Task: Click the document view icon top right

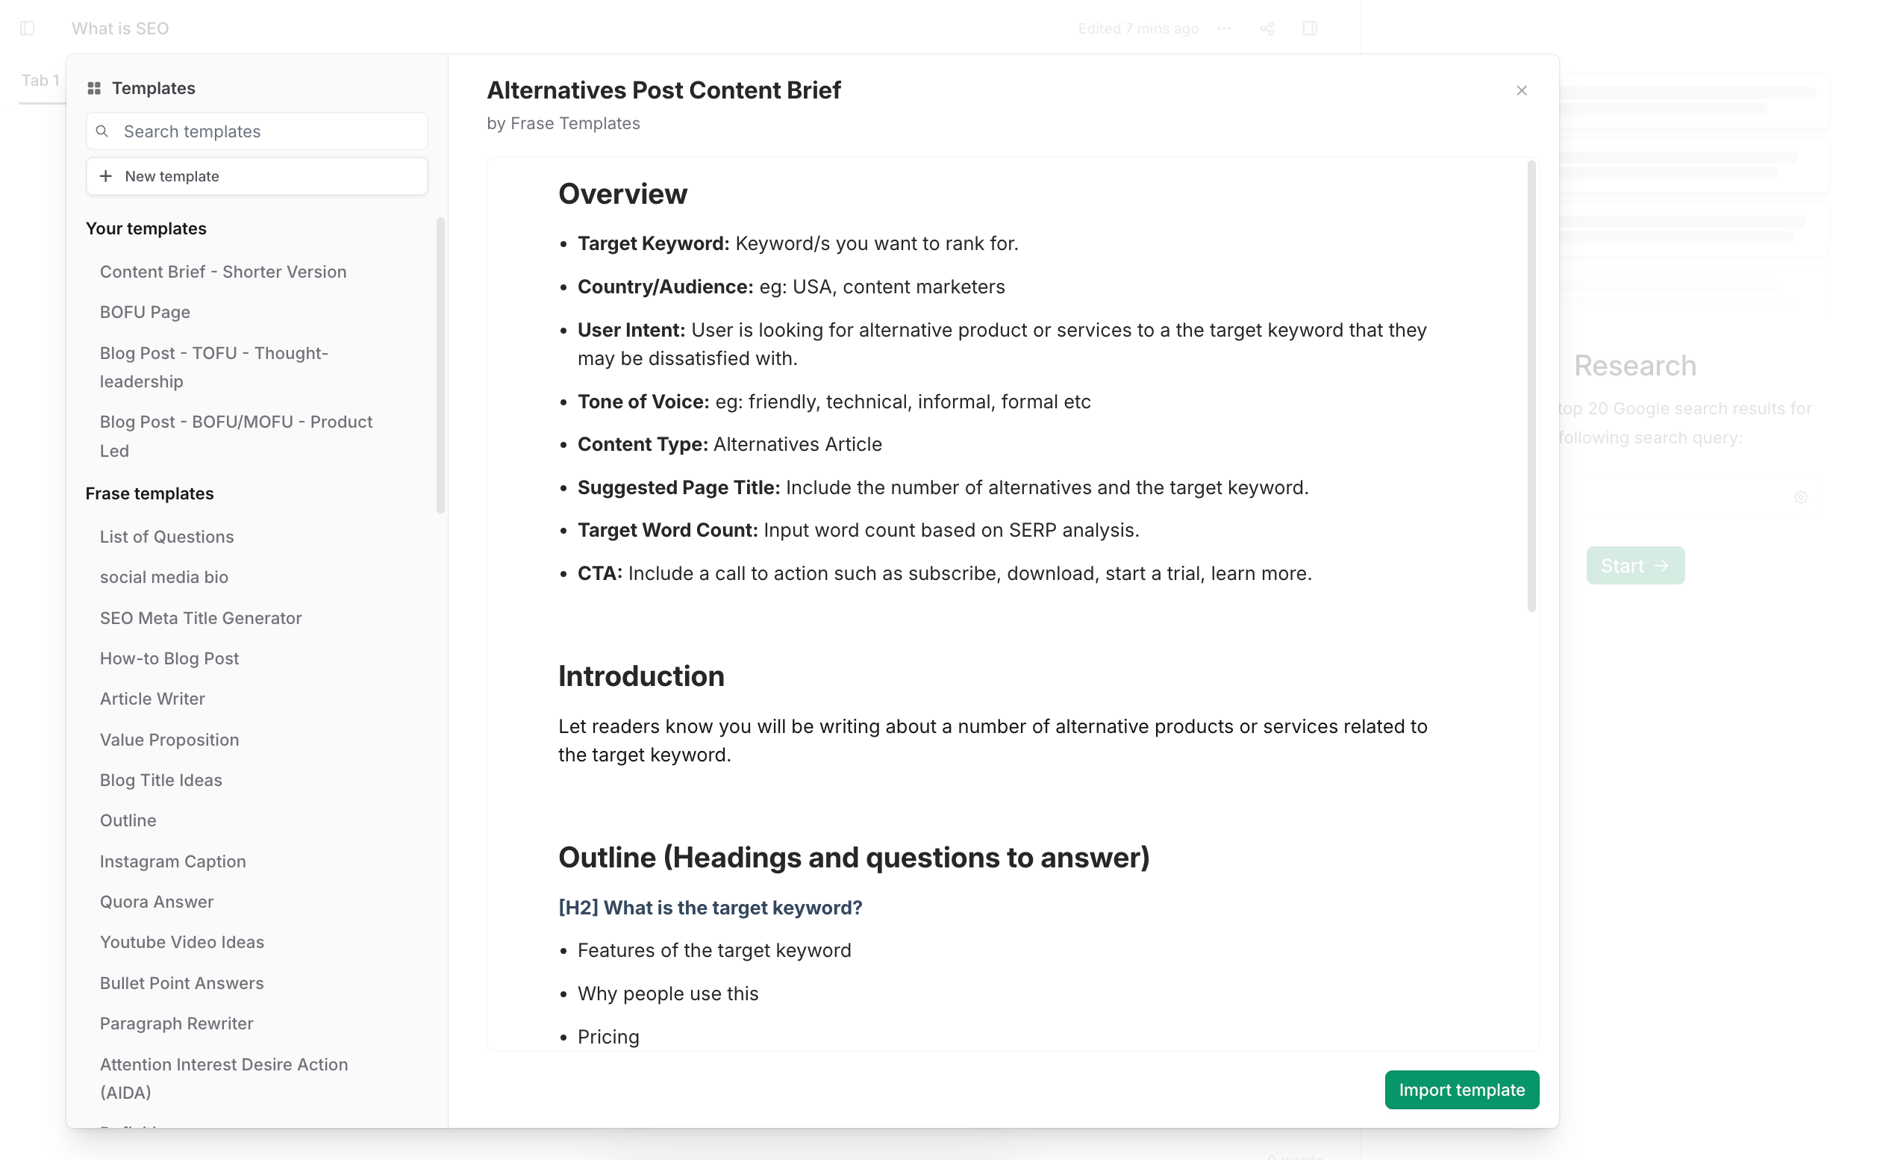Action: 1311,27
